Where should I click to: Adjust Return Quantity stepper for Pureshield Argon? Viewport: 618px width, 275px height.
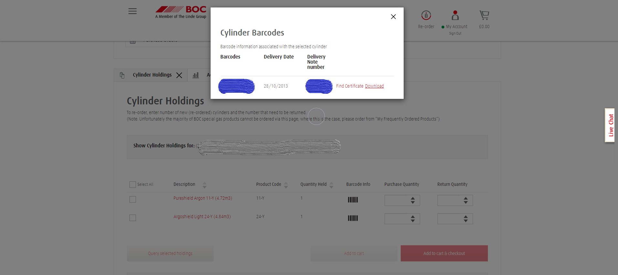click(466, 200)
